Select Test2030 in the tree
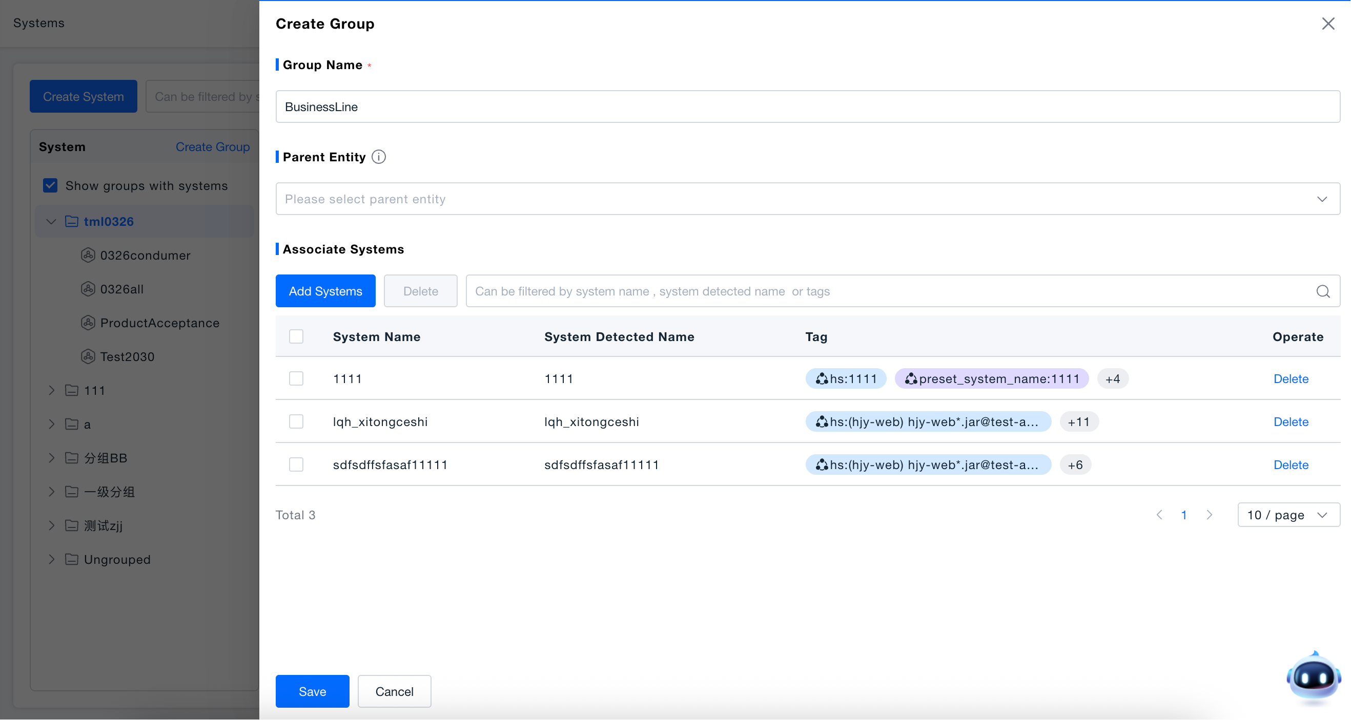The height and width of the screenshot is (720, 1351). coord(127,356)
